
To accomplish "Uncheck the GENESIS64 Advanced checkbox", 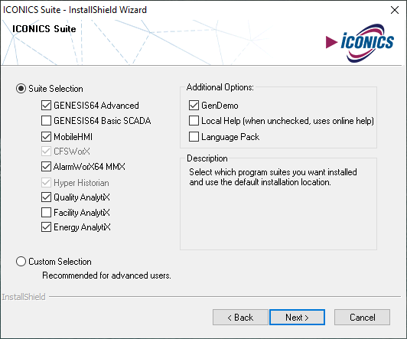I will pos(46,106).
